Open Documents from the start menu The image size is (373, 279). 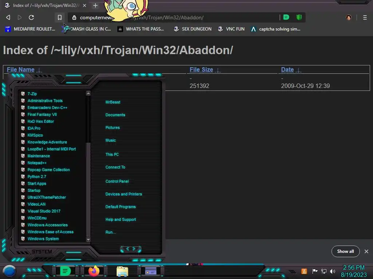tap(115, 115)
